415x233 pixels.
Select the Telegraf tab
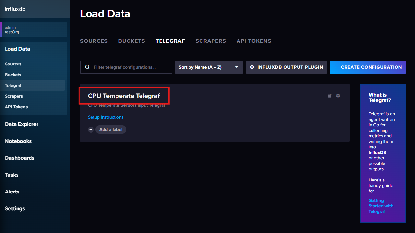point(170,41)
